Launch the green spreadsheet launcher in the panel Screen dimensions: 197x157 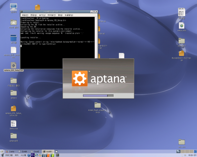(x=53, y=155)
